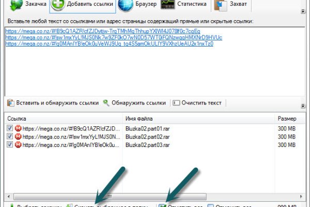Sort list by Ссылка column header
This screenshot has width=310, height=207.
coord(62,118)
